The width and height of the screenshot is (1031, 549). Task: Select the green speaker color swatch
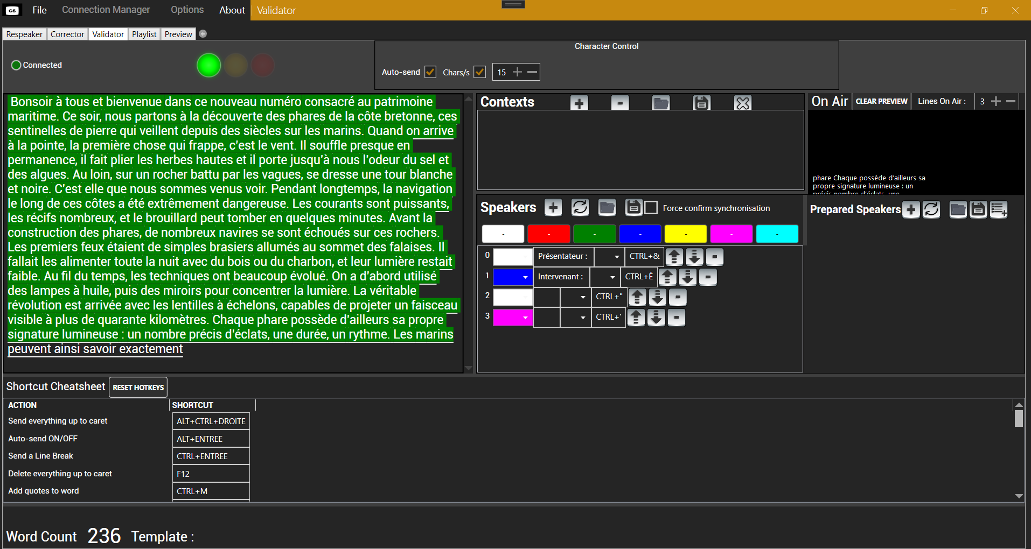tap(595, 234)
